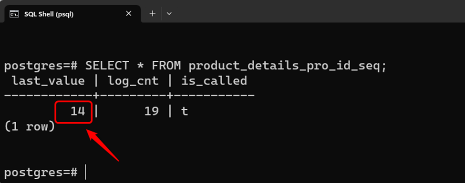Click the terminal icon in the SQL Shell tab
This screenshot has width=465, height=183.
tap(14, 14)
